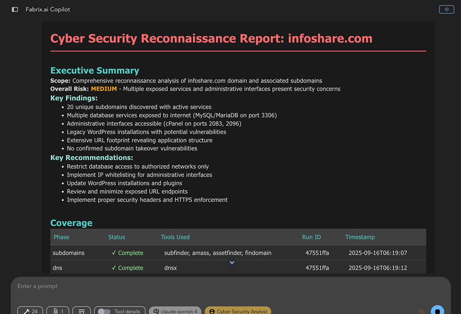Screen dimensions: 461x314
Task: Click the Phase column header
Action: 61,237
